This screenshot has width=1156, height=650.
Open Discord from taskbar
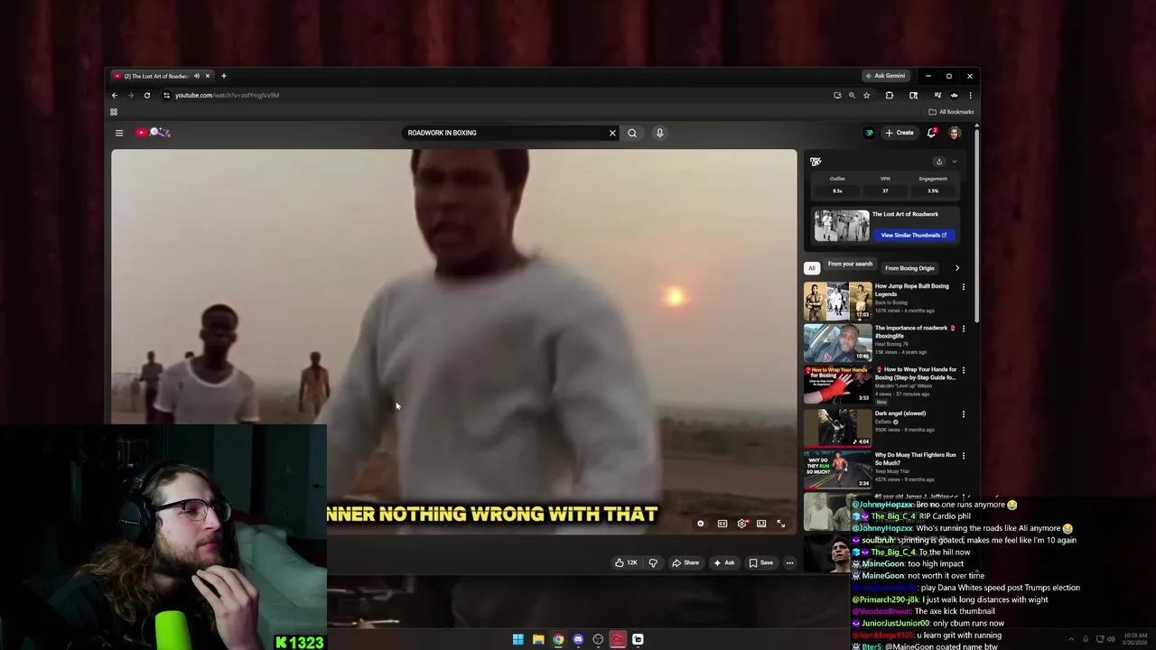[x=578, y=639]
